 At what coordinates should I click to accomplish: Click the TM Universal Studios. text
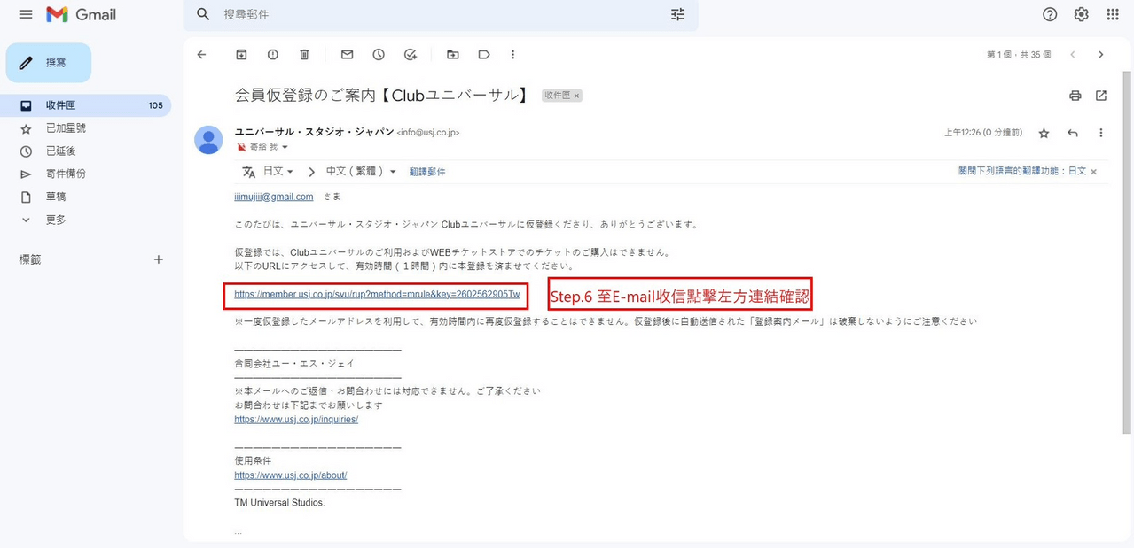(x=279, y=503)
